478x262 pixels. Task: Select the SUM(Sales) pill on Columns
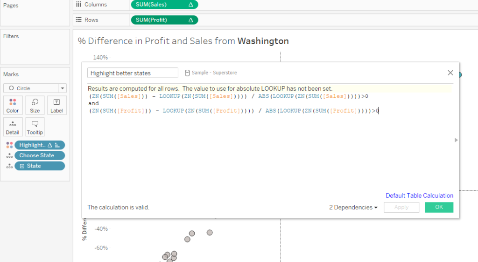click(164, 5)
